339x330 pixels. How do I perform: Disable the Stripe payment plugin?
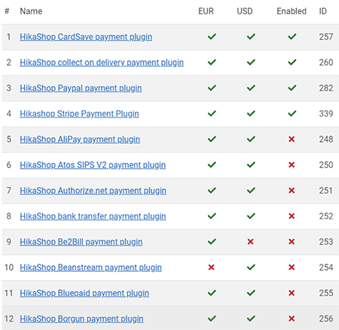pyautogui.click(x=292, y=114)
